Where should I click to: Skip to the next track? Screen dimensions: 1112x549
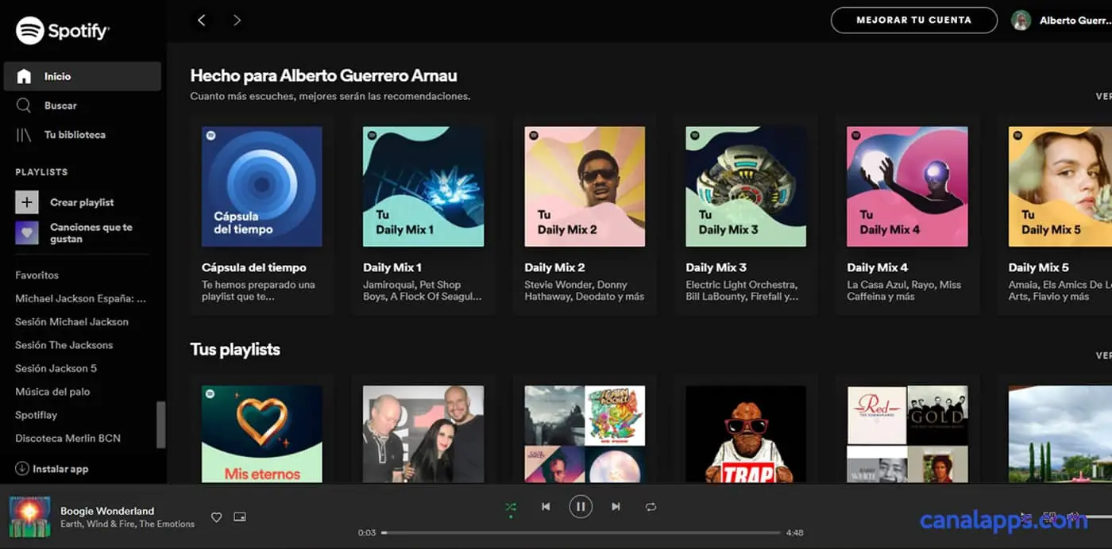(616, 506)
